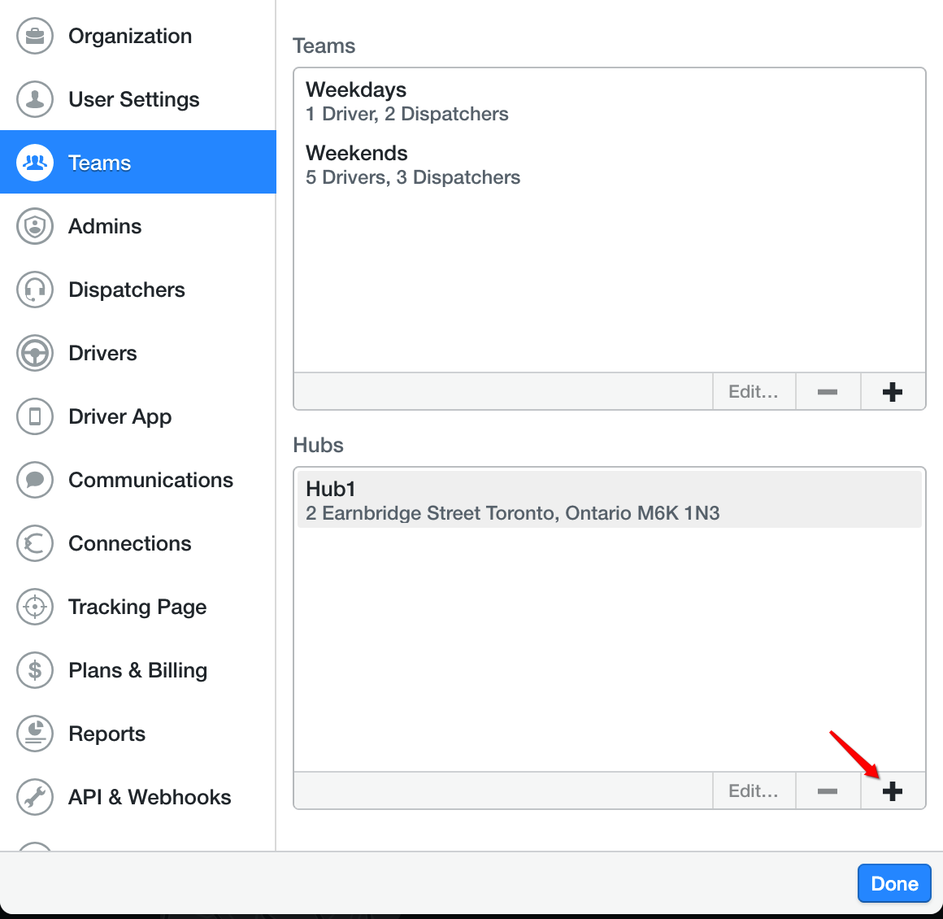
Task: Remove selected team with minus button
Action: (x=828, y=392)
